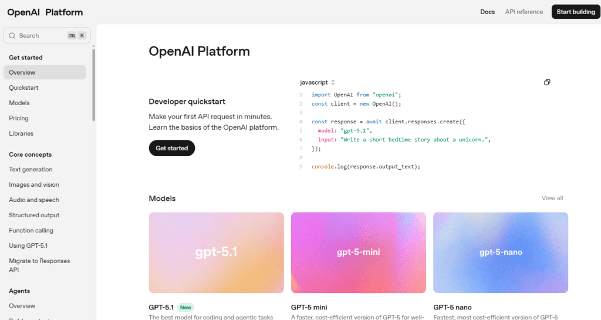Open Migrate to Responses API page

(x=39, y=265)
